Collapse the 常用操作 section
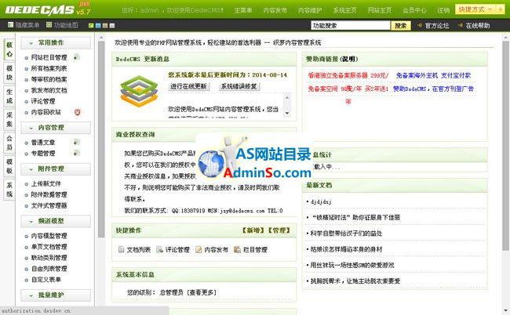 click(x=56, y=43)
